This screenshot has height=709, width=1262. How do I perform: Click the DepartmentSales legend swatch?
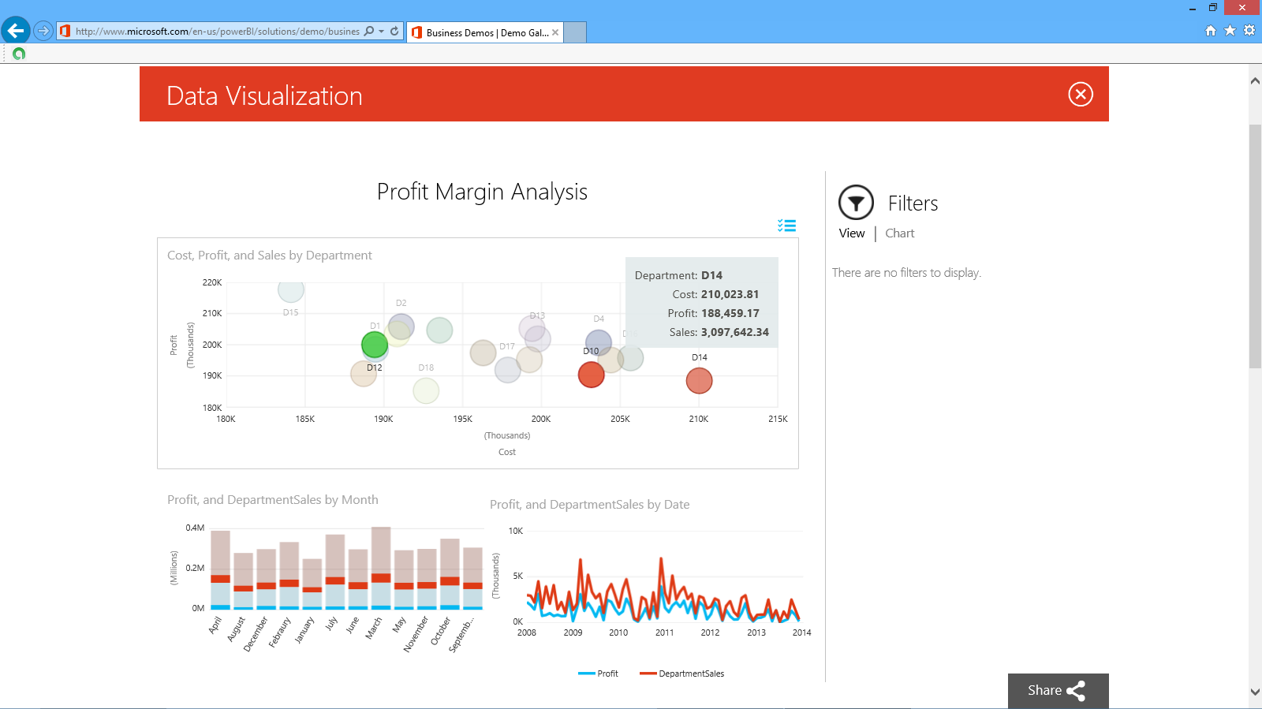click(x=648, y=674)
